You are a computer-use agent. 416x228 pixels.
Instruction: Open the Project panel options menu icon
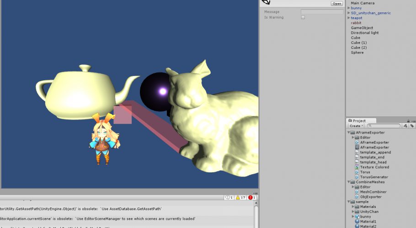pyautogui.click(x=414, y=121)
